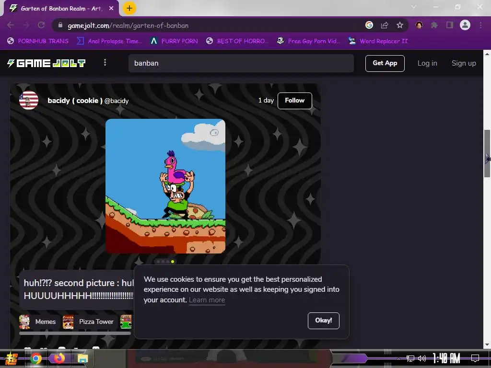This screenshot has height=368, width=491.
Task: Open the @bacidy username handle
Action: (117, 101)
